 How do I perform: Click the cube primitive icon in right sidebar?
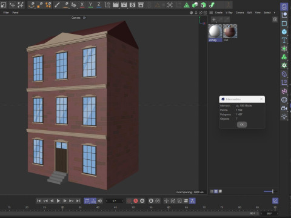point(284,31)
